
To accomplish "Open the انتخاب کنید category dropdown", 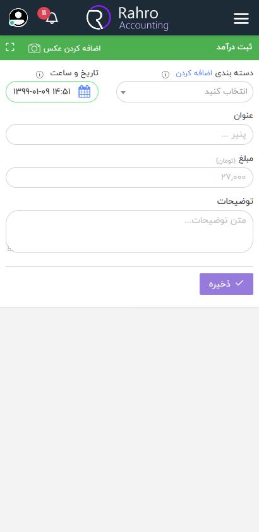I will pos(184,92).
